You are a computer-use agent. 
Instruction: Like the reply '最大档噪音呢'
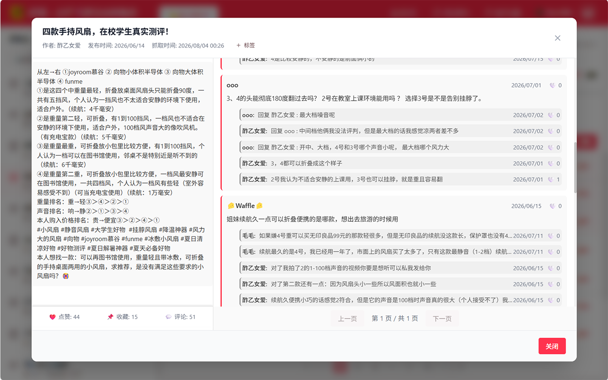point(551,115)
